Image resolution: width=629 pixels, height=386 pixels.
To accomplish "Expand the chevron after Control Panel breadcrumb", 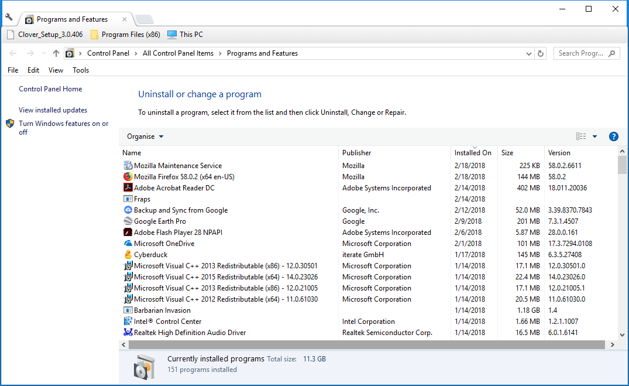I will [136, 53].
